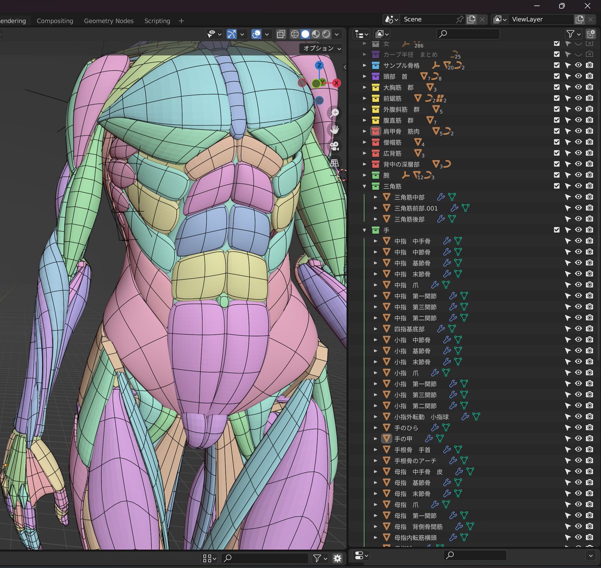
Task: Open the outliner editor type menu
Action: pyautogui.click(x=361, y=34)
